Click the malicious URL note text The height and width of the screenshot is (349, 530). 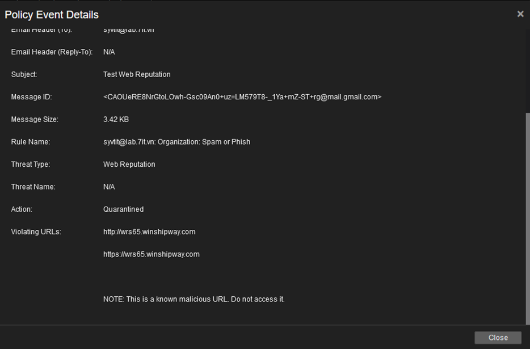coord(194,299)
